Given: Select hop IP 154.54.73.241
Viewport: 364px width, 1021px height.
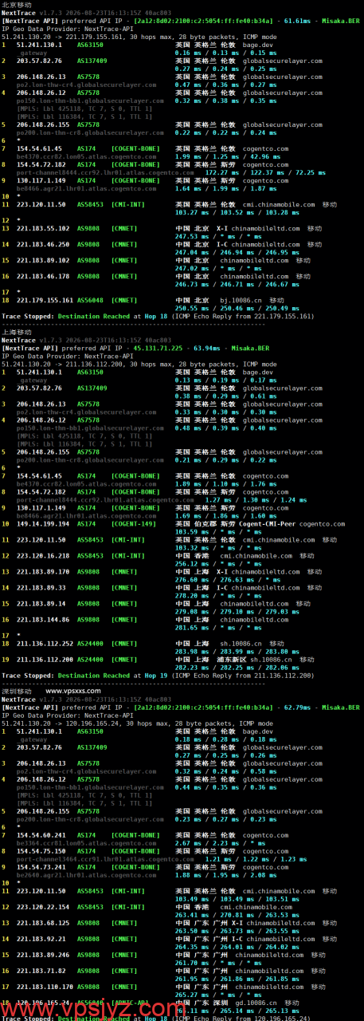Looking at the screenshot, I should click(40, 866).
